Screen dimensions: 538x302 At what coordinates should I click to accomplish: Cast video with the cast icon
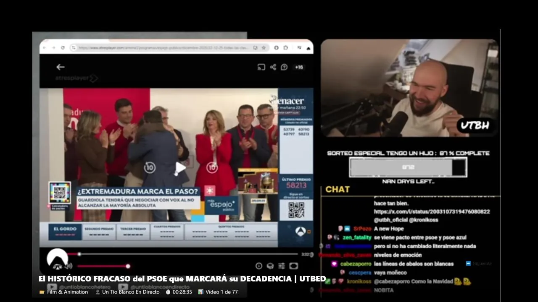[261, 67]
